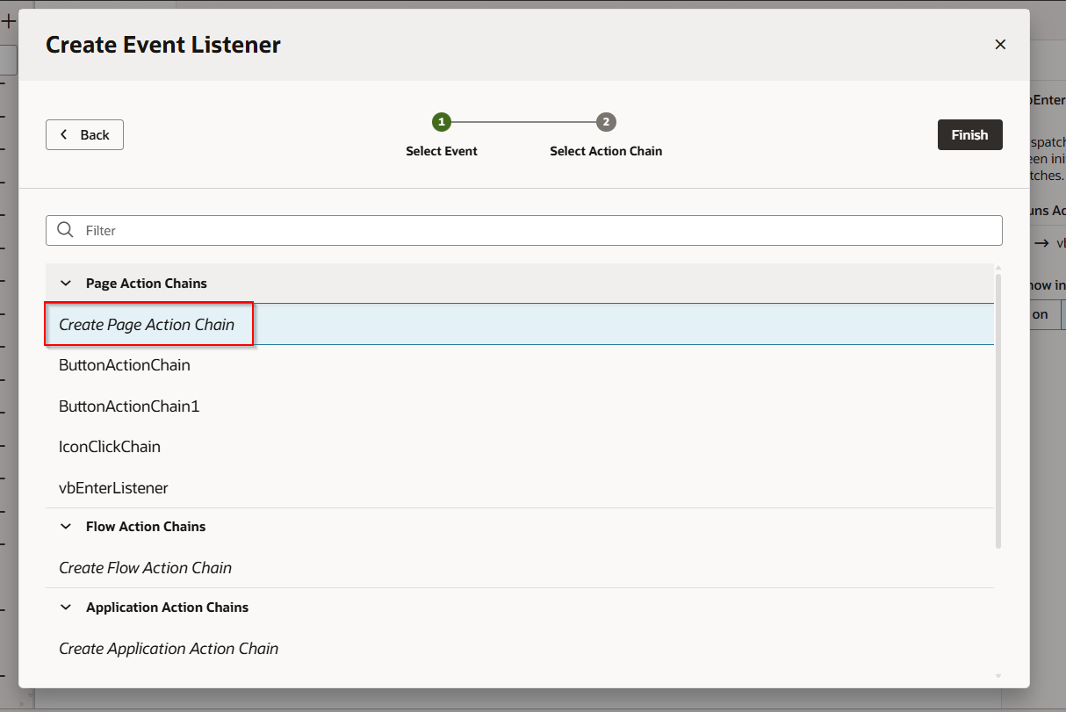The height and width of the screenshot is (712, 1066).
Task: Click step 2 Select Action Chain indicator
Action: (606, 122)
